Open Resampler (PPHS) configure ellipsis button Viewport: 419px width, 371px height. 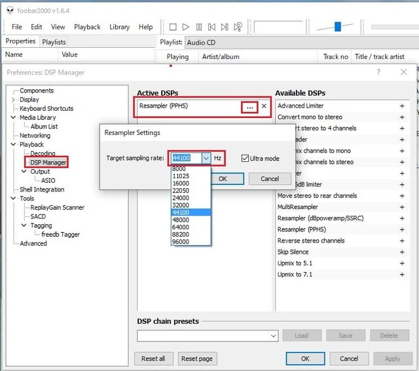tap(249, 107)
